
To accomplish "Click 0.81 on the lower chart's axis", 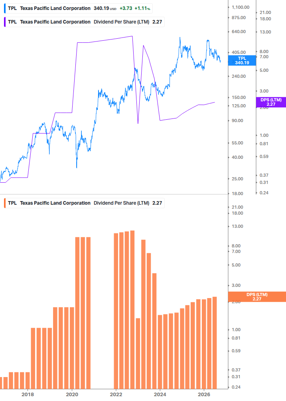I will click(236, 338).
